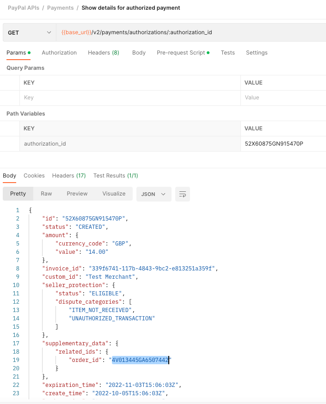The height and width of the screenshot is (404, 326).
Task: Open JSON format dropdown
Action: pyautogui.click(x=154, y=194)
